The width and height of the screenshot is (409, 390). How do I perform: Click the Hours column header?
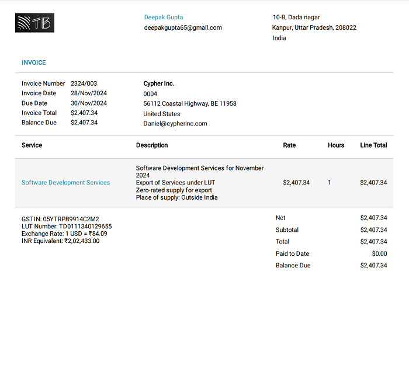(x=336, y=145)
